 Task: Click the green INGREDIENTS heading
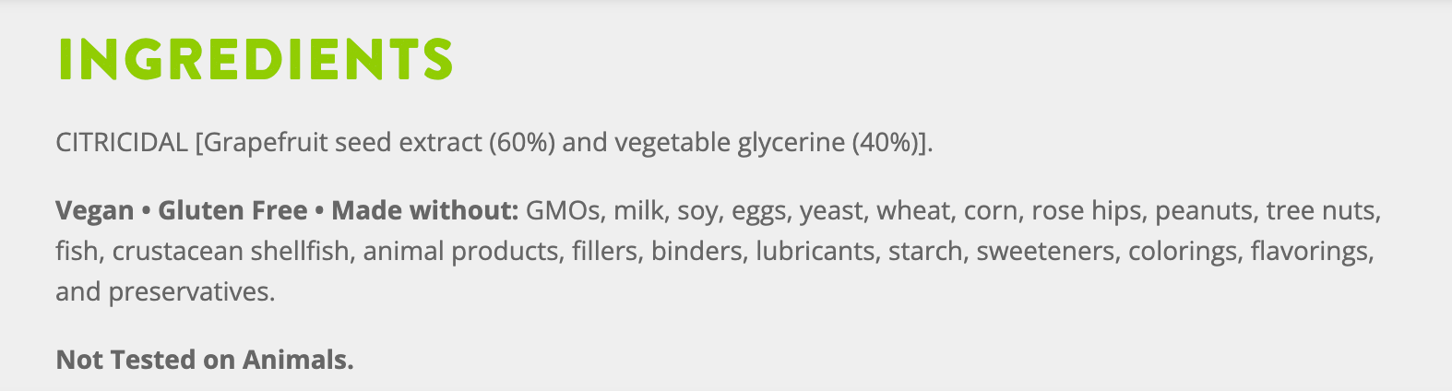click(x=255, y=60)
